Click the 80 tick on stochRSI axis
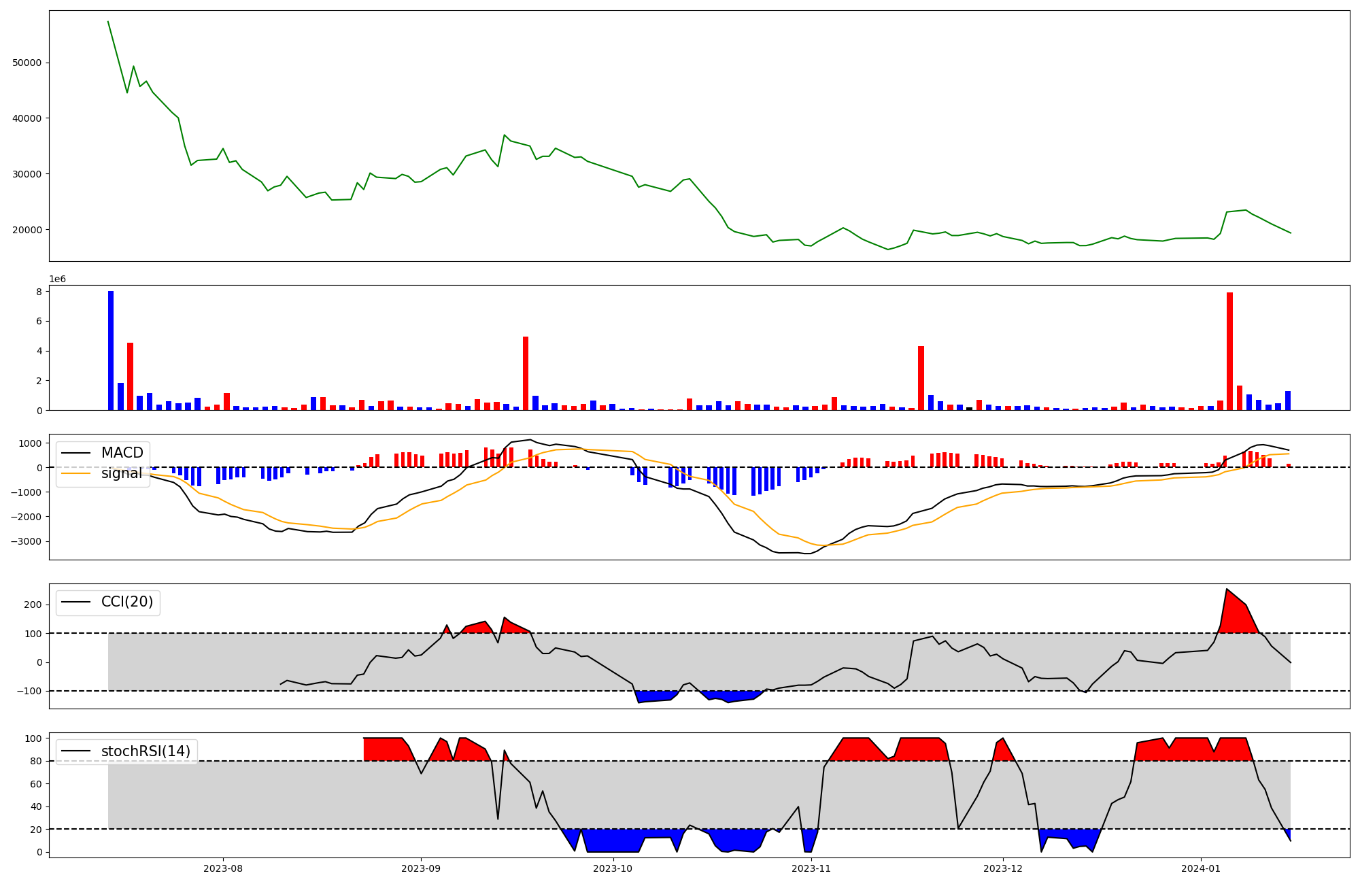The height and width of the screenshot is (884, 1360). (36, 761)
